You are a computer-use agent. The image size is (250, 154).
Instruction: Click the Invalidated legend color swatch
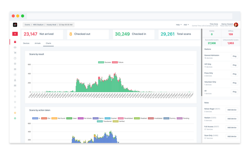[x=151, y=118]
